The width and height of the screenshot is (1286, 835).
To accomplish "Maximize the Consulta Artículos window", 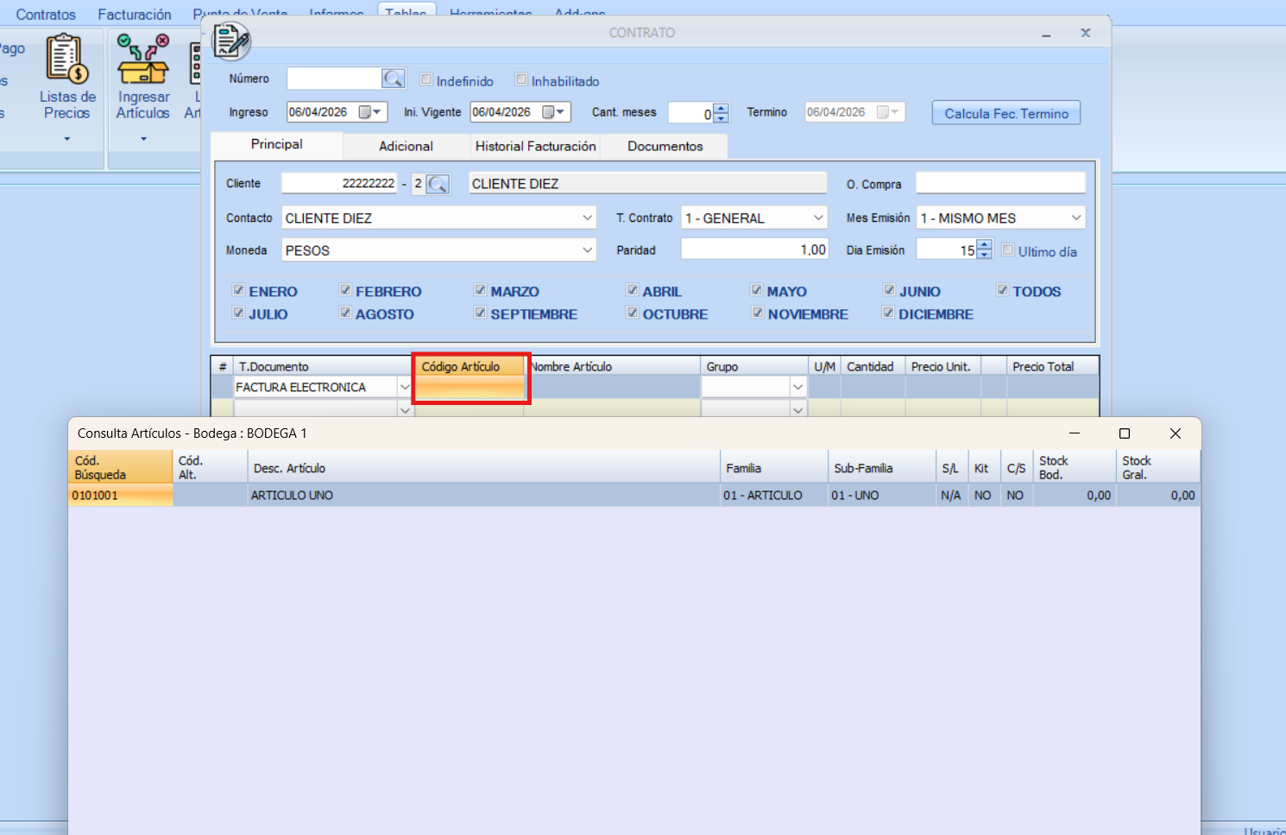I will pyautogui.click(x=1124, y=433).
